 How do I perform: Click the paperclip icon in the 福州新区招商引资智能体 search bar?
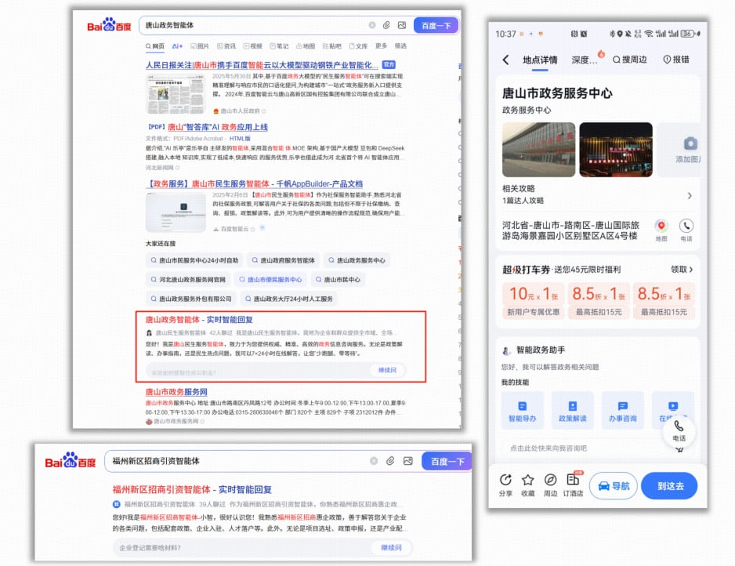[x=390, y=461]
